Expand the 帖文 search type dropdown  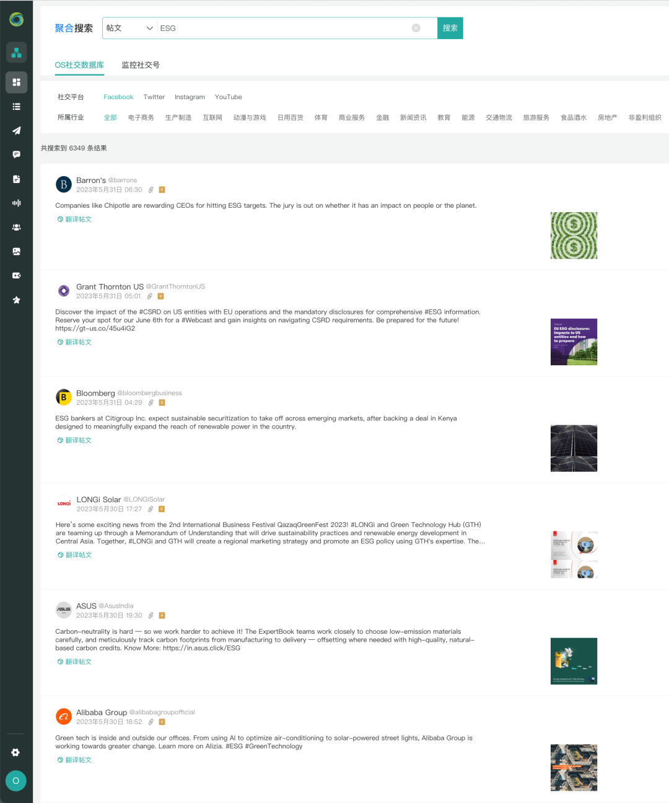[129, 28]
